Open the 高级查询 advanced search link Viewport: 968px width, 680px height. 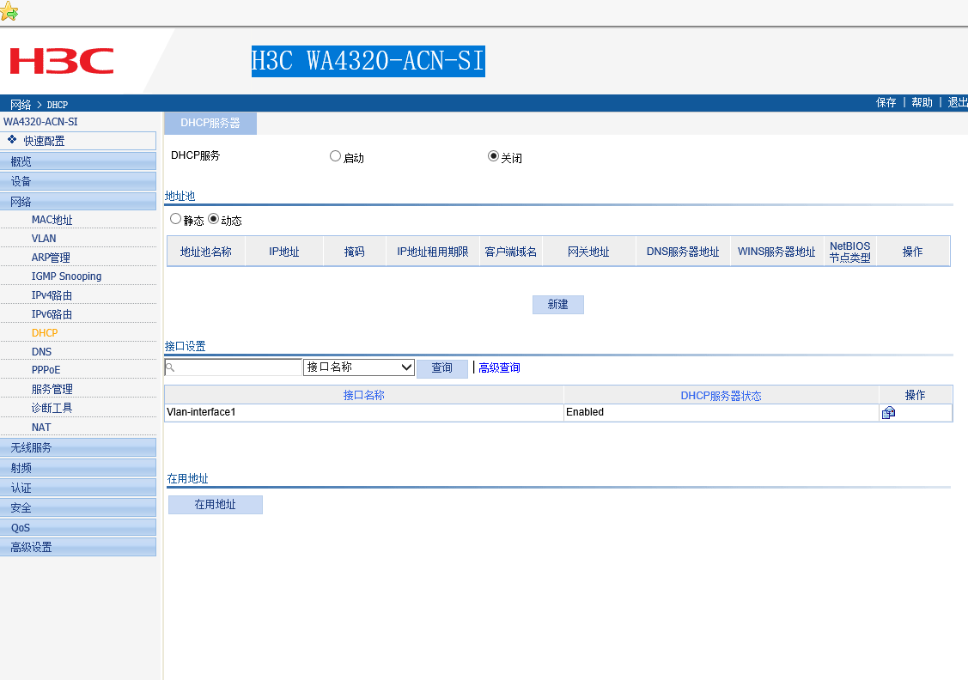point(499,367)
